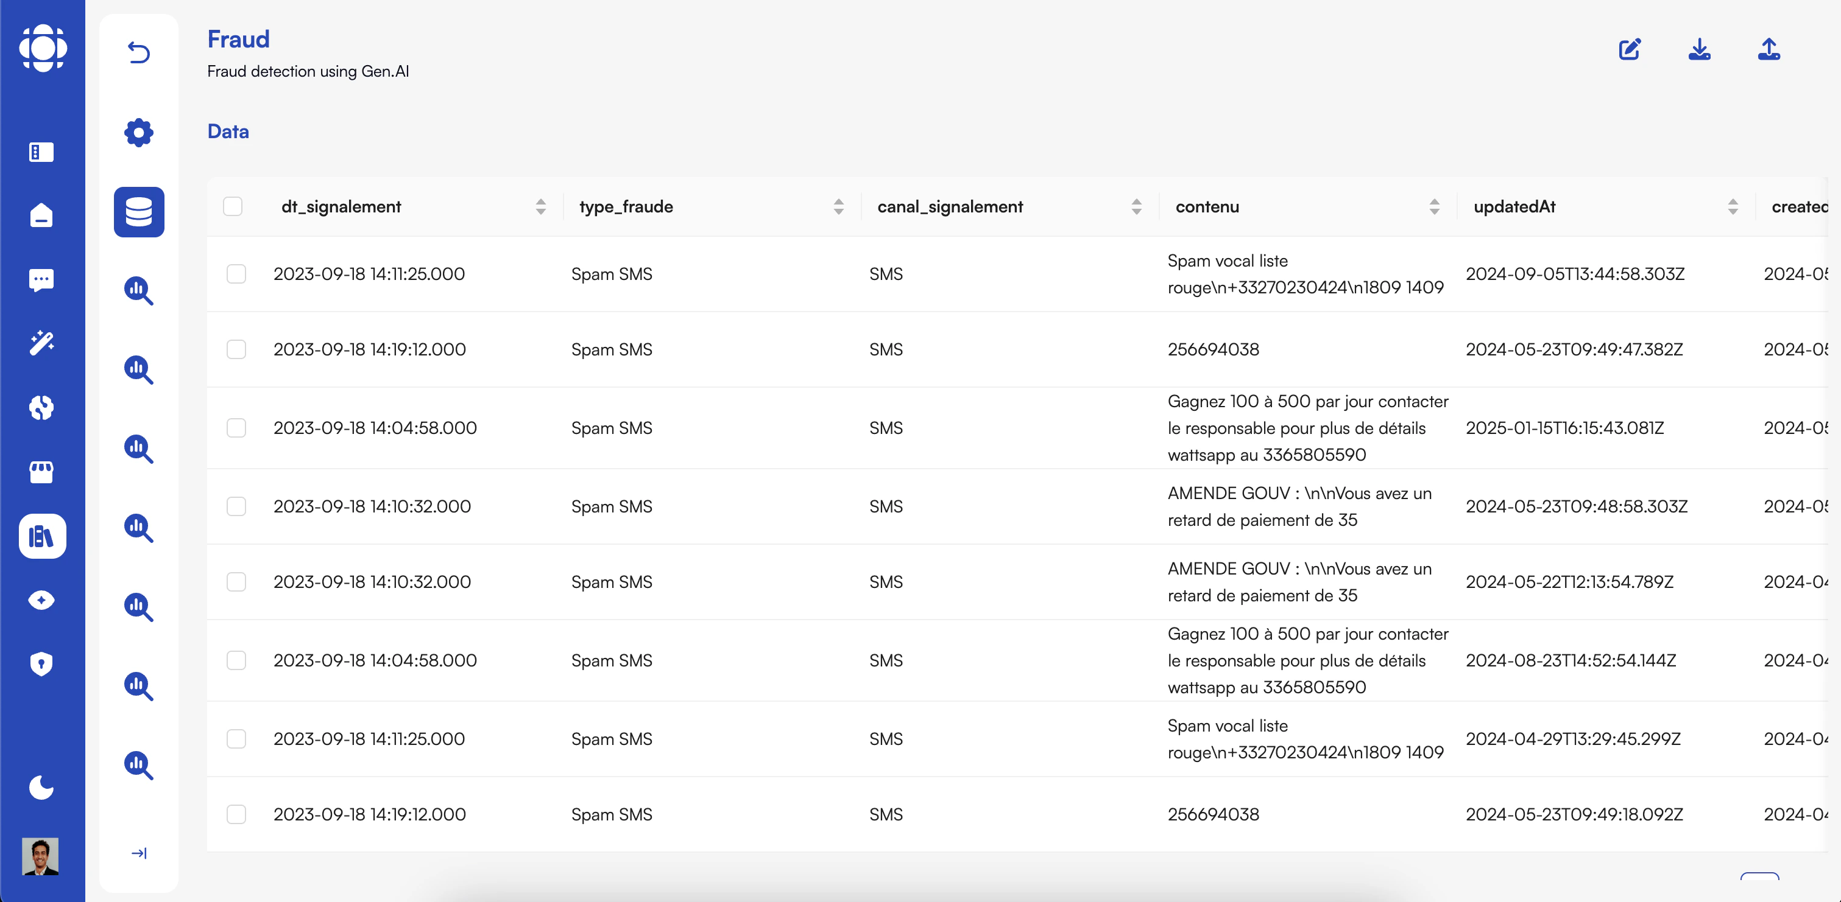Click the canal_signalement column header
Screen dimensions: 1841x902
pyautogui.click(x=950, y=207)
